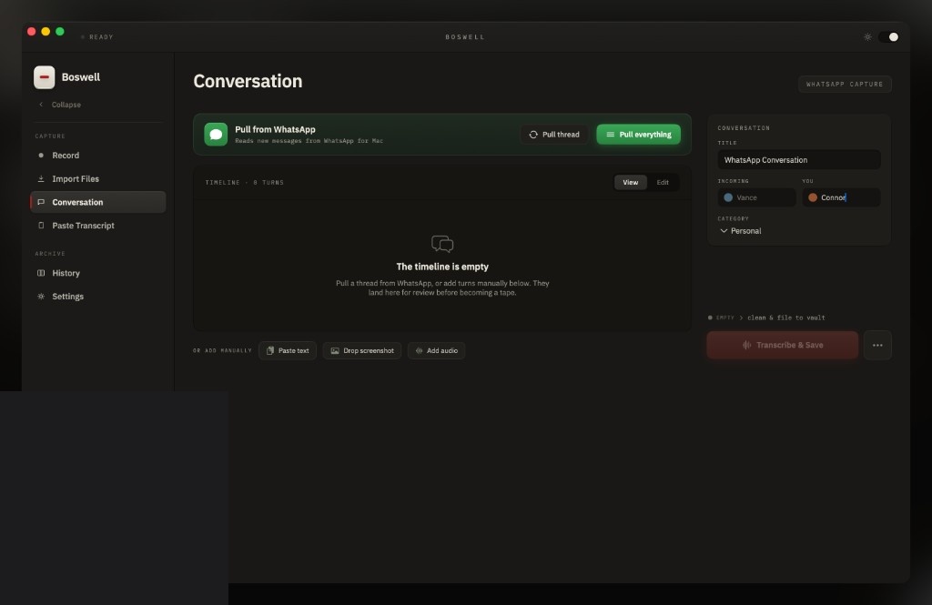The height and width of the screenshot is (605, 932).
Task: Select Conversation in the sidebar
Action: click(x=97, y=202)
